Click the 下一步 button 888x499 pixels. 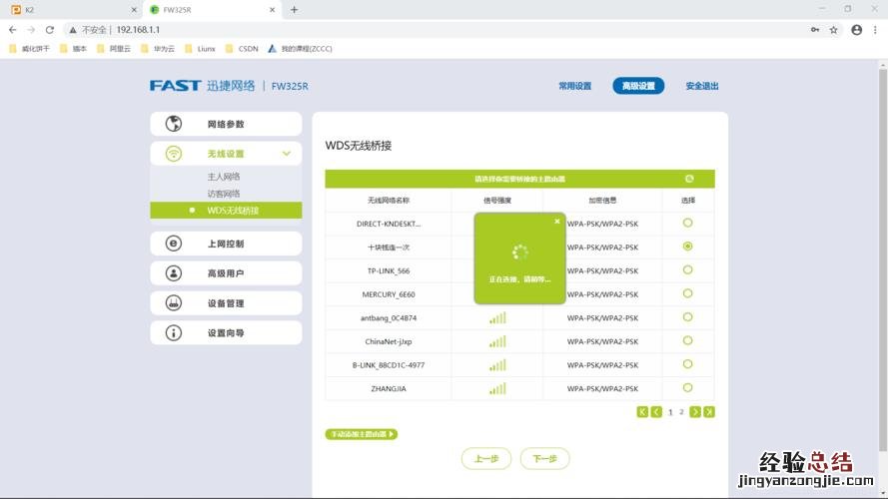click(544, 458)
